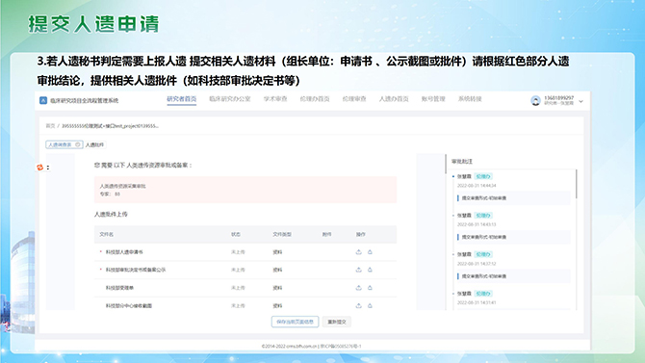645x363 pixels.
Task: Click the 审批批注 panel heading
Action: (x=462, y=162)
